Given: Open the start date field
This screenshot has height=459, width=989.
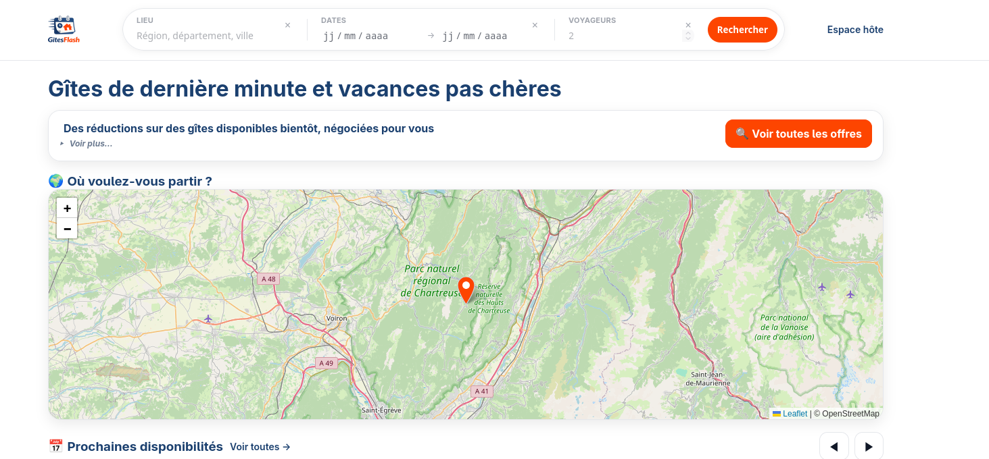Looking at the screenshot, I should (x=356, y=36).
